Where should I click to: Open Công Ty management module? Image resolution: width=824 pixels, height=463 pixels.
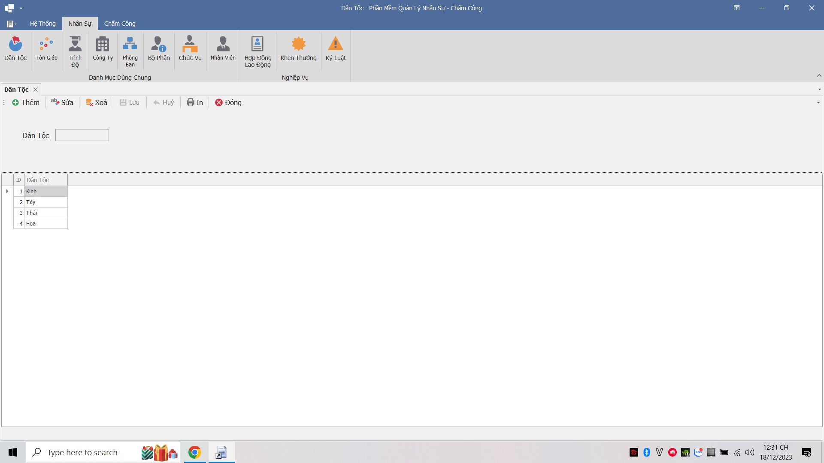pos(102,48)
